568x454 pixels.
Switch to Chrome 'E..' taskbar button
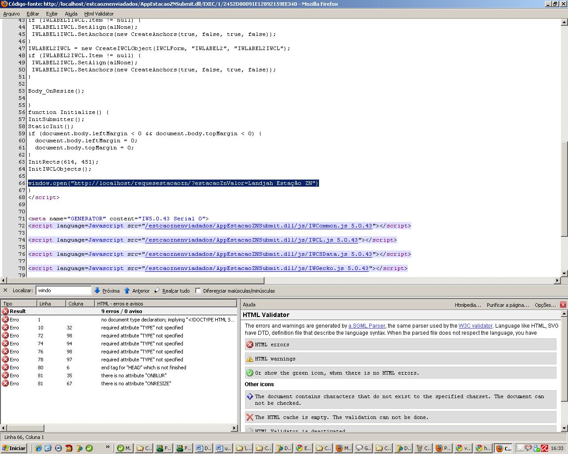point(304,448)
